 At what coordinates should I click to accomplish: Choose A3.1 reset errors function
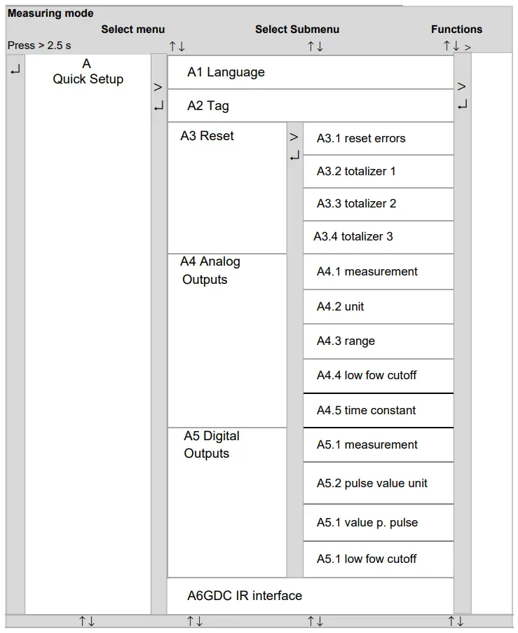pyautogui.click(x=361, y=139)
